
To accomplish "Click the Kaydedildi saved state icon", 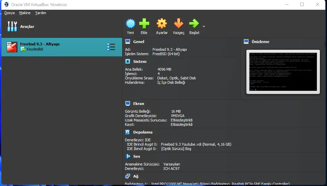I will (23, 49).
